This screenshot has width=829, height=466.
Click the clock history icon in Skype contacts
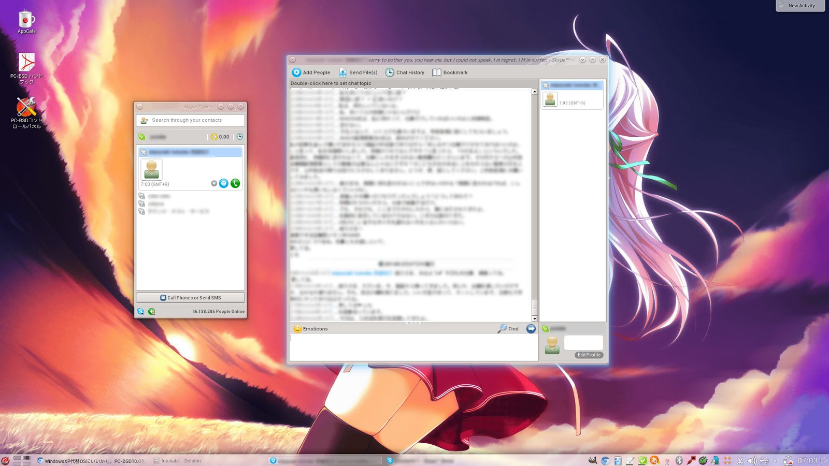pos(239,137)
